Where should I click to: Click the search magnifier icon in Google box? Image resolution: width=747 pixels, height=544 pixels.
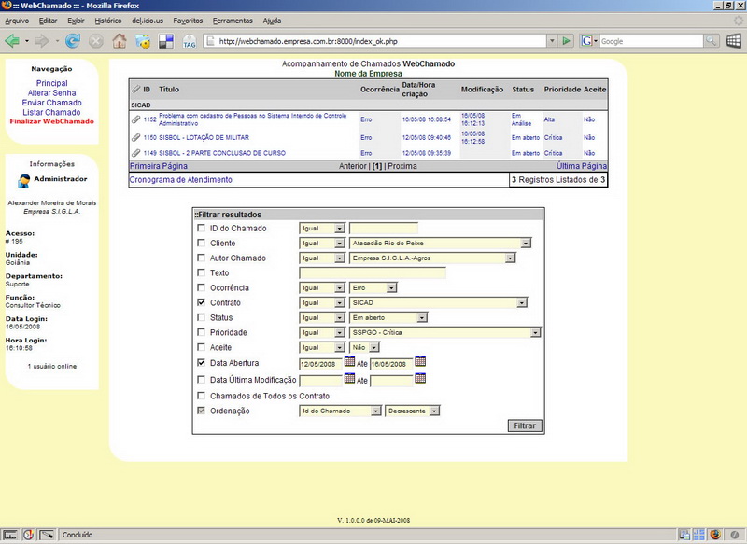(x=712, y=41)
